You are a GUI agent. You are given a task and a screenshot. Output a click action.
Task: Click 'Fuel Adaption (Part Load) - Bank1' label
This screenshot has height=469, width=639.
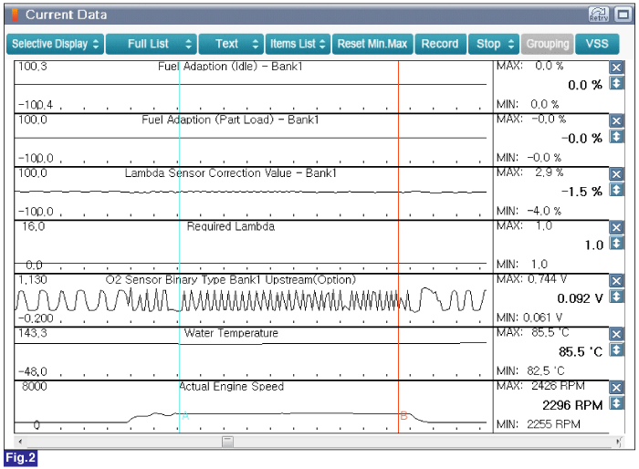pyautogui.click(x=230, y=120)
